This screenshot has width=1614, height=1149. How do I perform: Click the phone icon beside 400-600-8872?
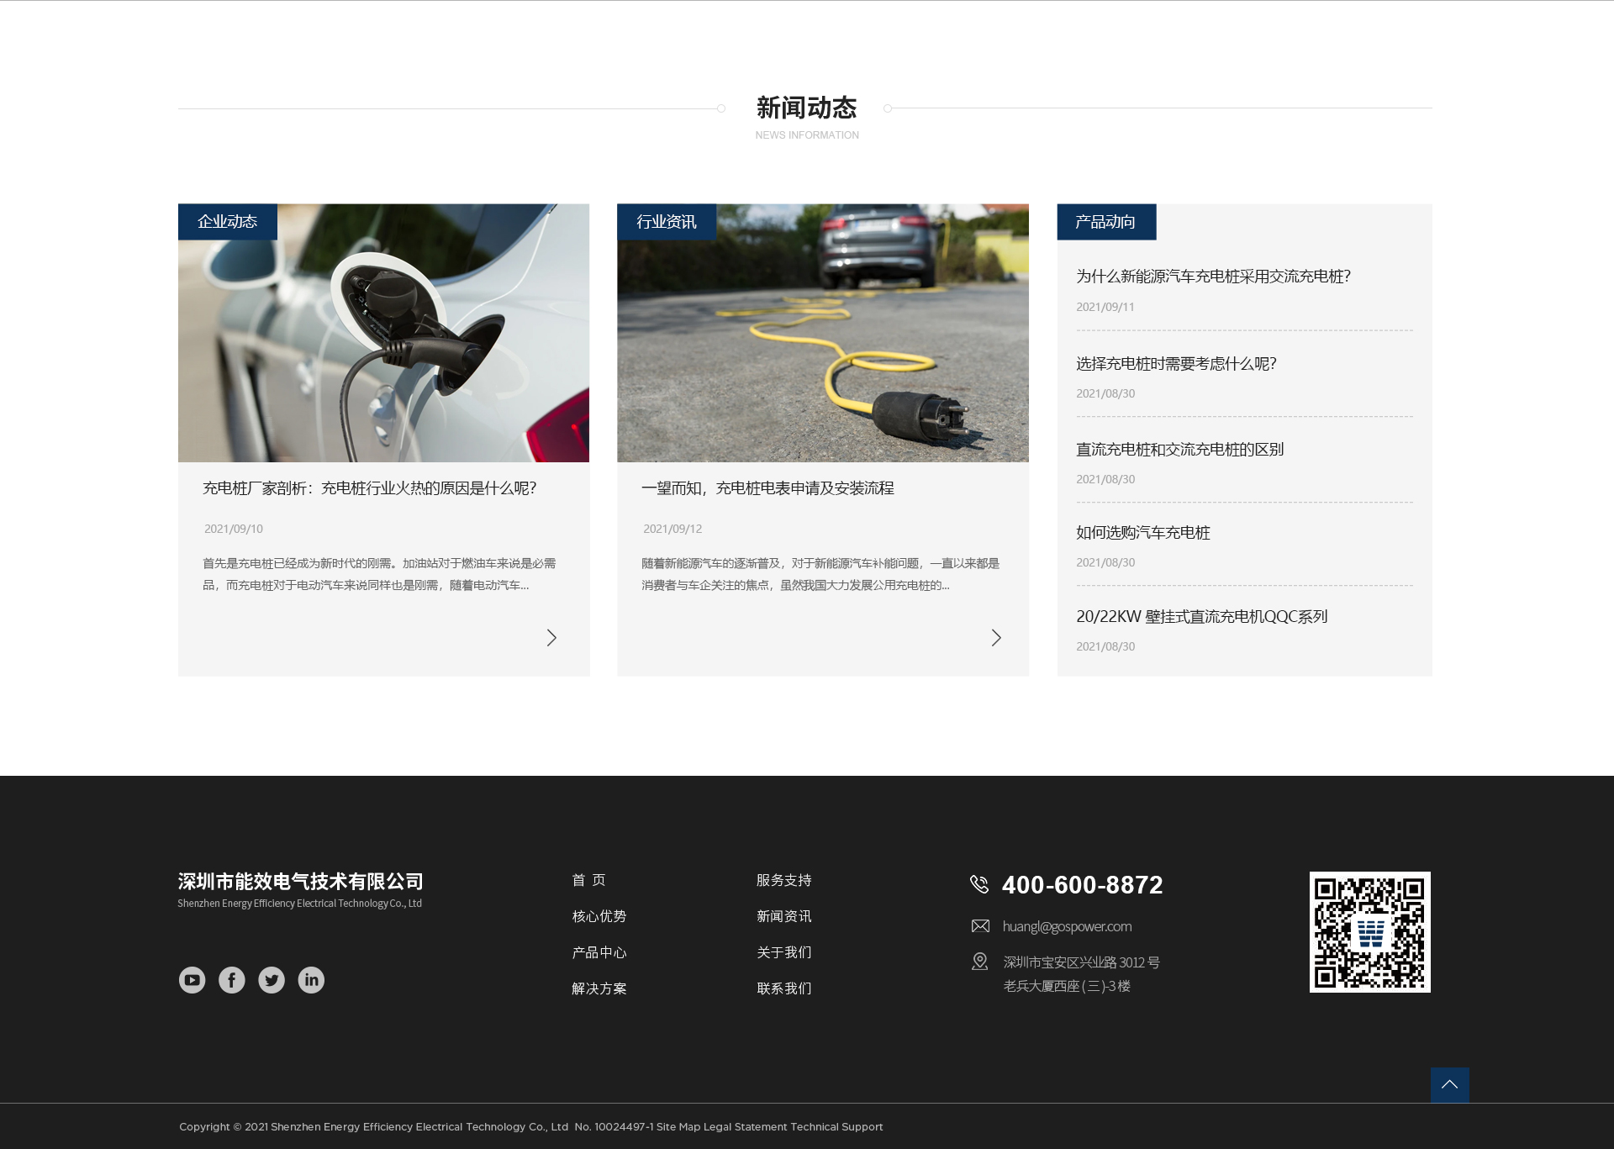tap(979, 884)
